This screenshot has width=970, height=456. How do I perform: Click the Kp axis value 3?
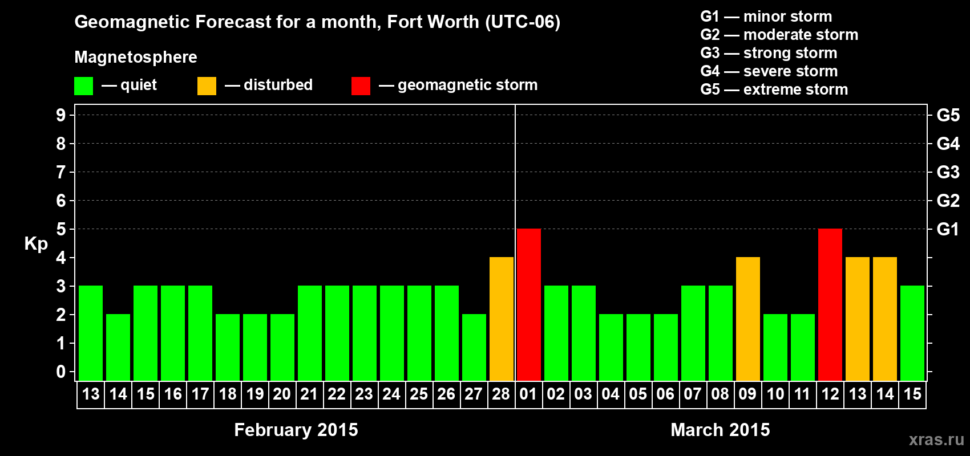pyautogui.click(x=61, y=286)
